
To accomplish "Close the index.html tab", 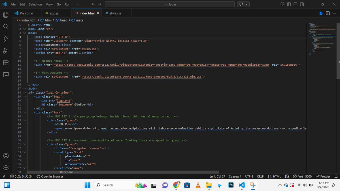I will coord(98,13).
